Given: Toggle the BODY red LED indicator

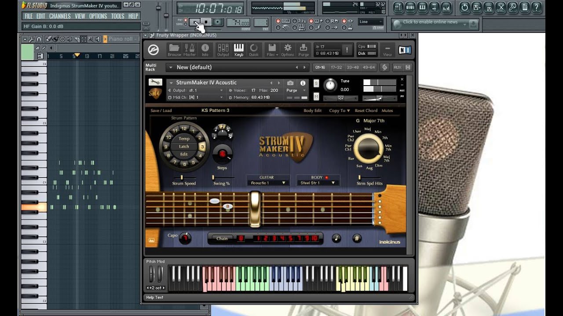Looking at the screenshot, I should (x=326, y=178).
